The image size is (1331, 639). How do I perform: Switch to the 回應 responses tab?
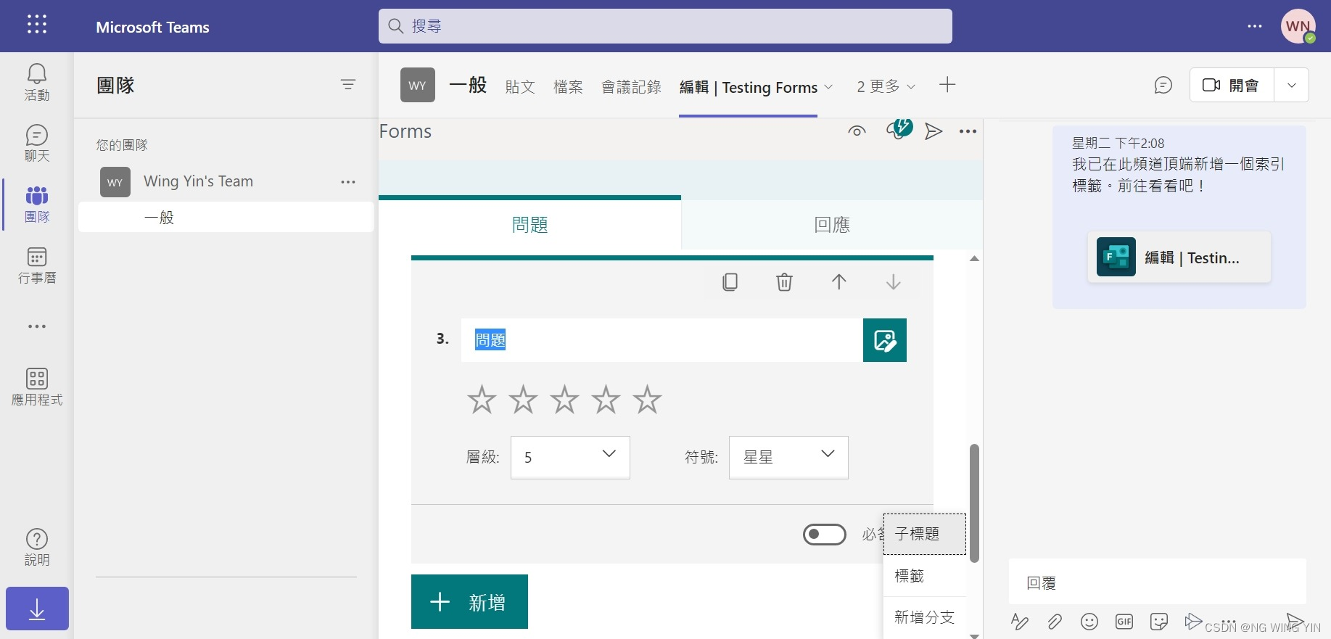click(x=832, y=225)
